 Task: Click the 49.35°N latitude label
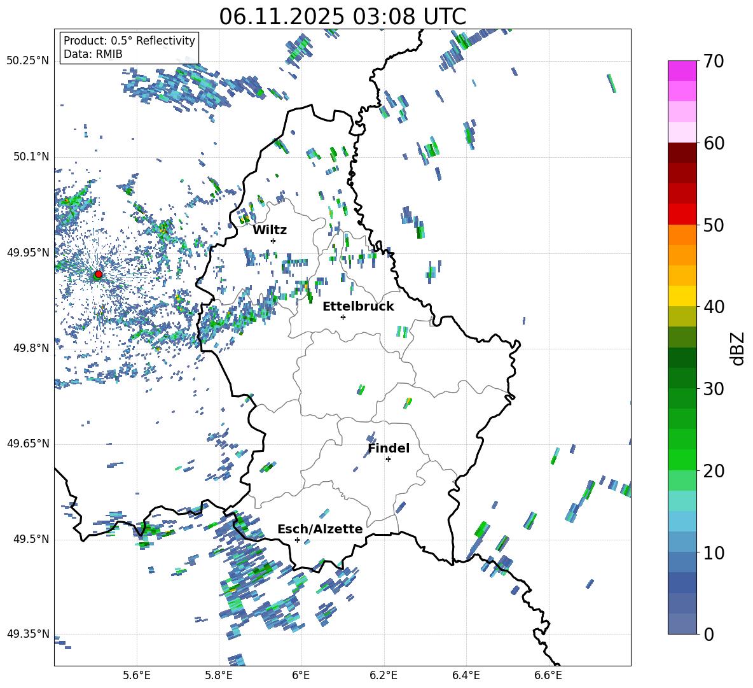(27, 634)
